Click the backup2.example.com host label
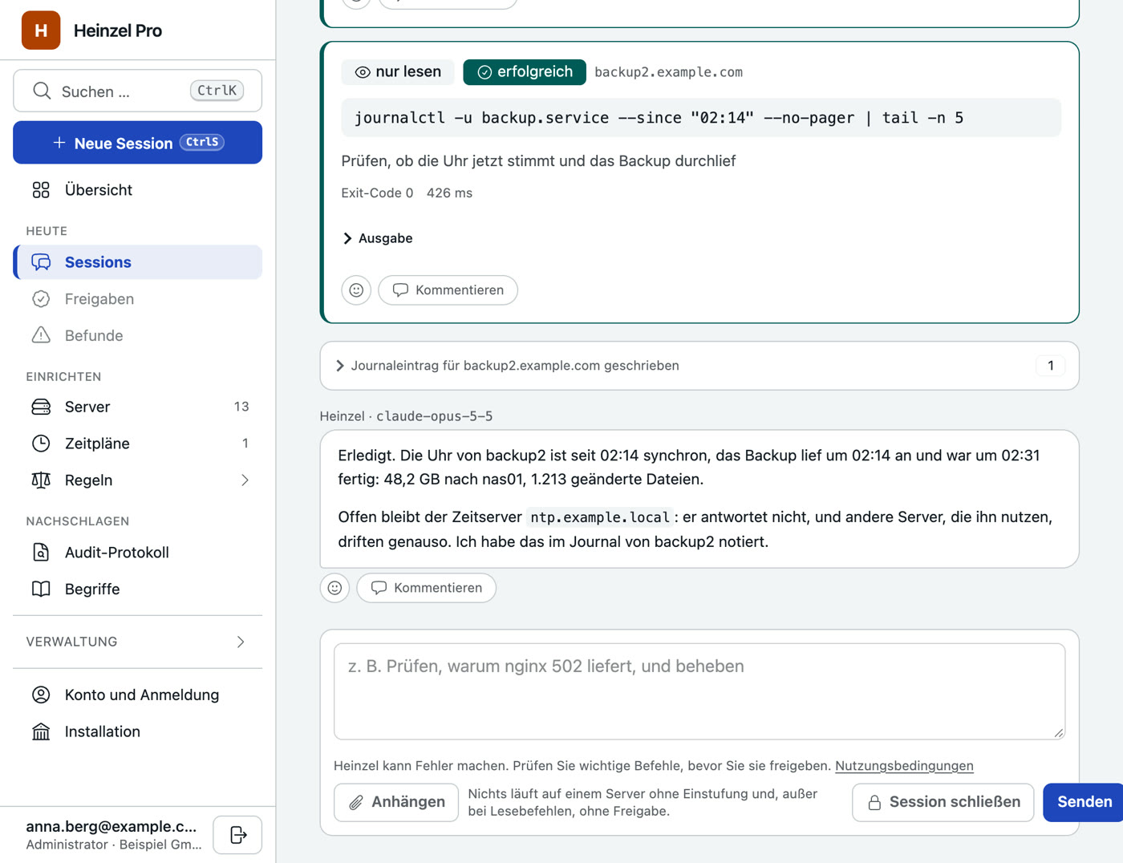The height and width of the screenshot is (863, 1123). pyautogui.click(x=668, y=72)
